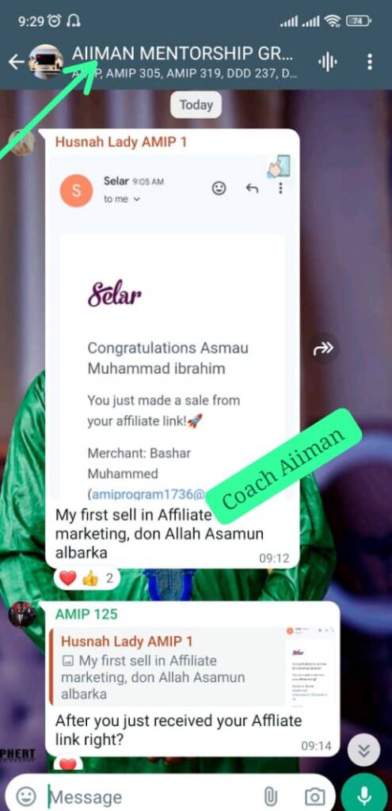Open the amiprogram1736 email link
Image resolution: width=392 pixels, height=811 pixels.
pyautogui.click(x=147, y=494)
